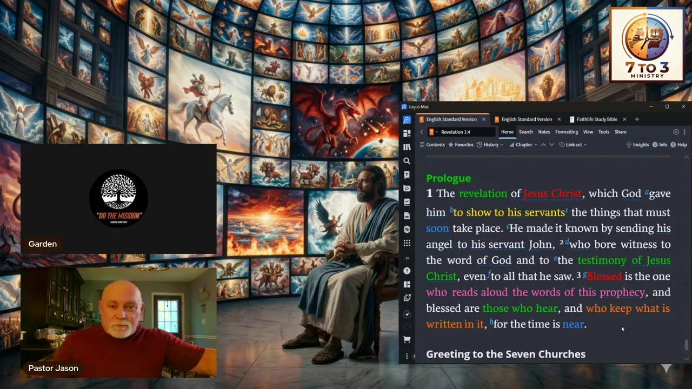The height and width of the screenshot is (389, 692).
Task: Open the magnifier Search icon in sidebar
Action: click(407, 160)
